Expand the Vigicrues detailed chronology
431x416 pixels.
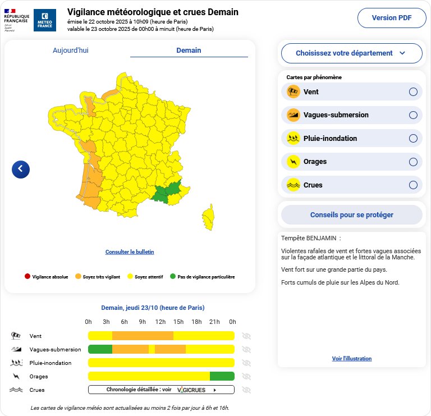click(x=161, y=390)
